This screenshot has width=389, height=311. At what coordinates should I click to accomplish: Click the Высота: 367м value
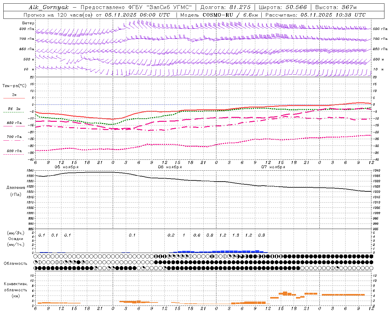(336, 7)
